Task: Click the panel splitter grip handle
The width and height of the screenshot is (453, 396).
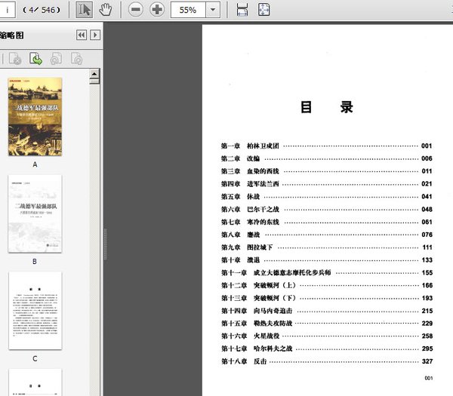Action: (105, 244)
